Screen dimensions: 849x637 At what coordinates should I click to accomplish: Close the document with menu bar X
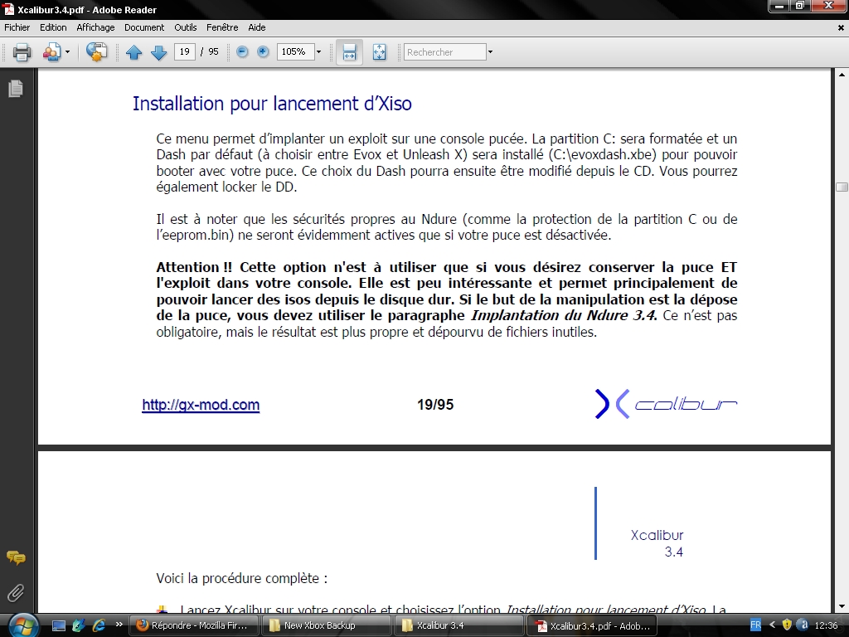pos(841,27)
